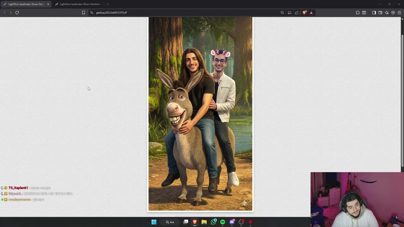Open site settings icon left of URL
Image resolution: width=404 pixels, height=227 pixels.
click(x=92, y=13)
